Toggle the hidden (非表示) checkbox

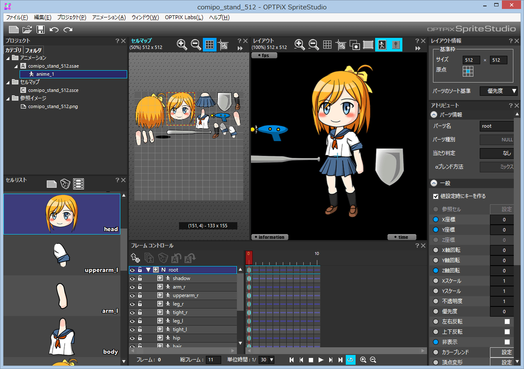tap(507, 342)
